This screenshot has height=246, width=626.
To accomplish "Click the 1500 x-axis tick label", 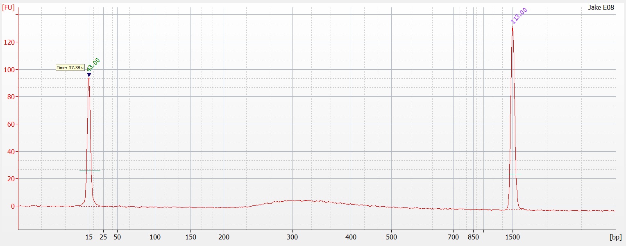I will click(513, 237).
